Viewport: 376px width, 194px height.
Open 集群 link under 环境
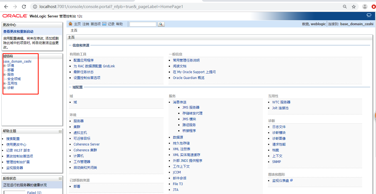point(77,127)
